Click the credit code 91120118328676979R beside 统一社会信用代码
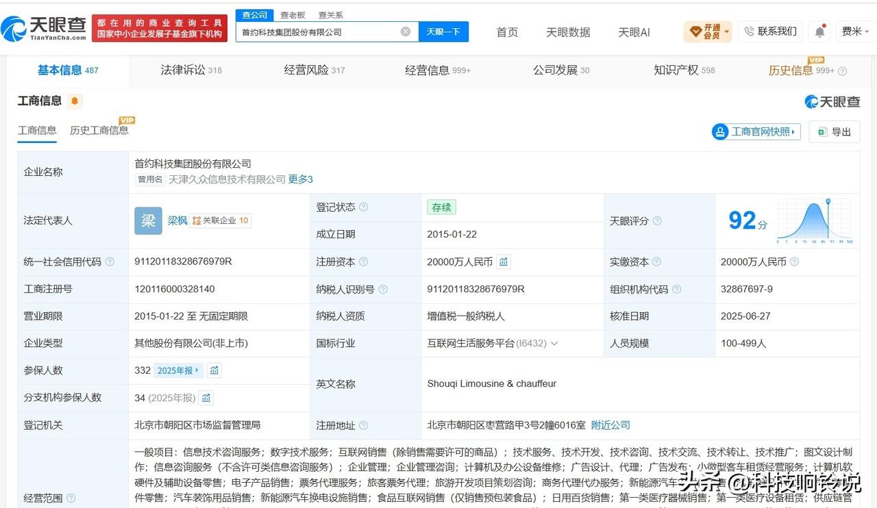 pyautogui.click(x=184, y=262)
